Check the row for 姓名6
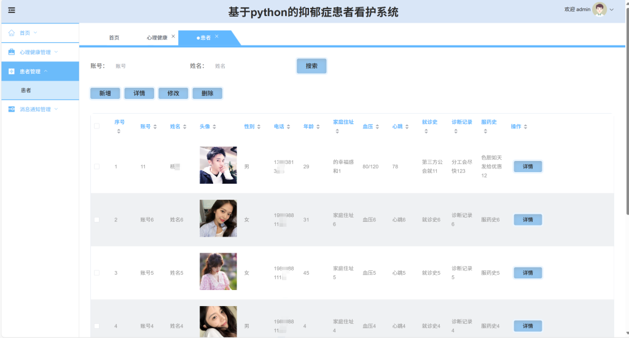The width and height of the screenshot is (629, 338). [x=96, y=219]
